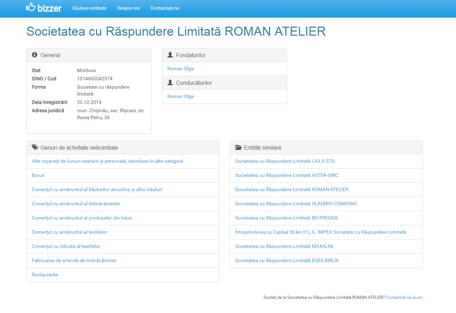Click the Societate cu răspundere limitată form value
Screen dimensions: 456x313
click(x=103, y=91)
